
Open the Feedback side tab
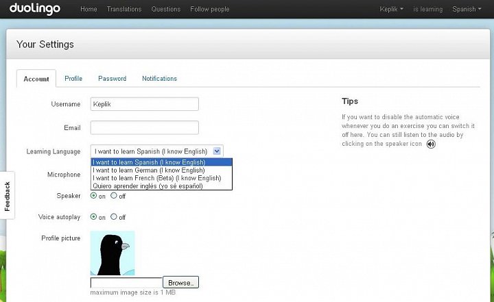pos(8,195)
